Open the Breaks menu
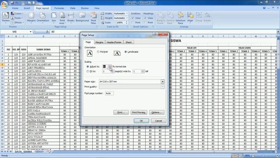 point(71,18)
